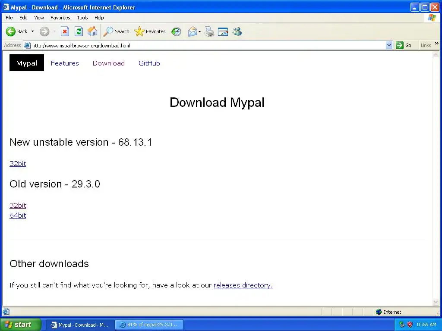Click the IE title bar icon

(6, 7)
